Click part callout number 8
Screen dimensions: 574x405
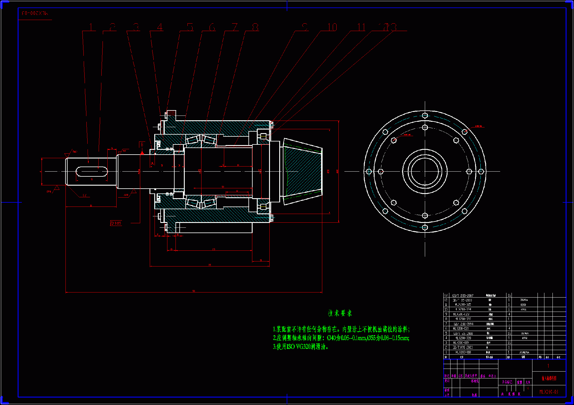click(255, 27)
